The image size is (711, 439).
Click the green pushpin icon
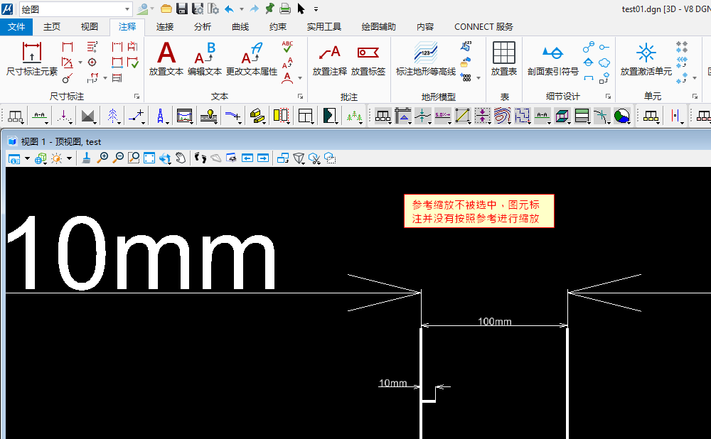coord(269,8)
